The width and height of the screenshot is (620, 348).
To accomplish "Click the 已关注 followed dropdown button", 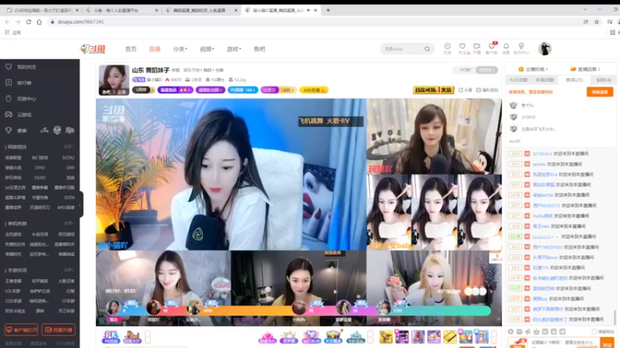I will (x=487, y=70).
